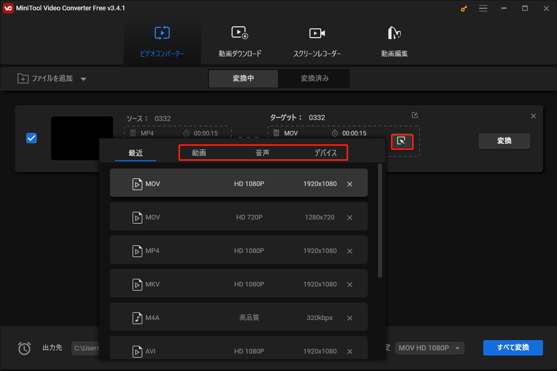Select the デバイス device tab
The width and height of the screenshot is (557, 371).
(x=325, y=153)
